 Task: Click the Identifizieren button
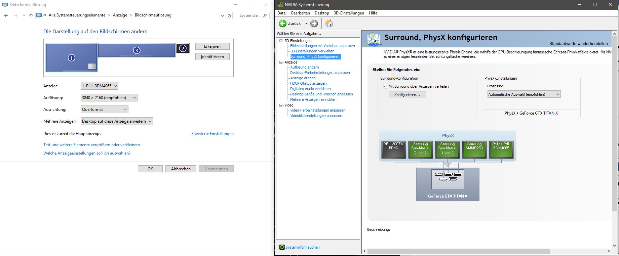click(x=212, y=57)
